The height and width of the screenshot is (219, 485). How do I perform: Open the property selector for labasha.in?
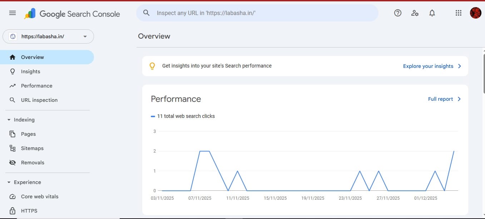tap(48, 36)
